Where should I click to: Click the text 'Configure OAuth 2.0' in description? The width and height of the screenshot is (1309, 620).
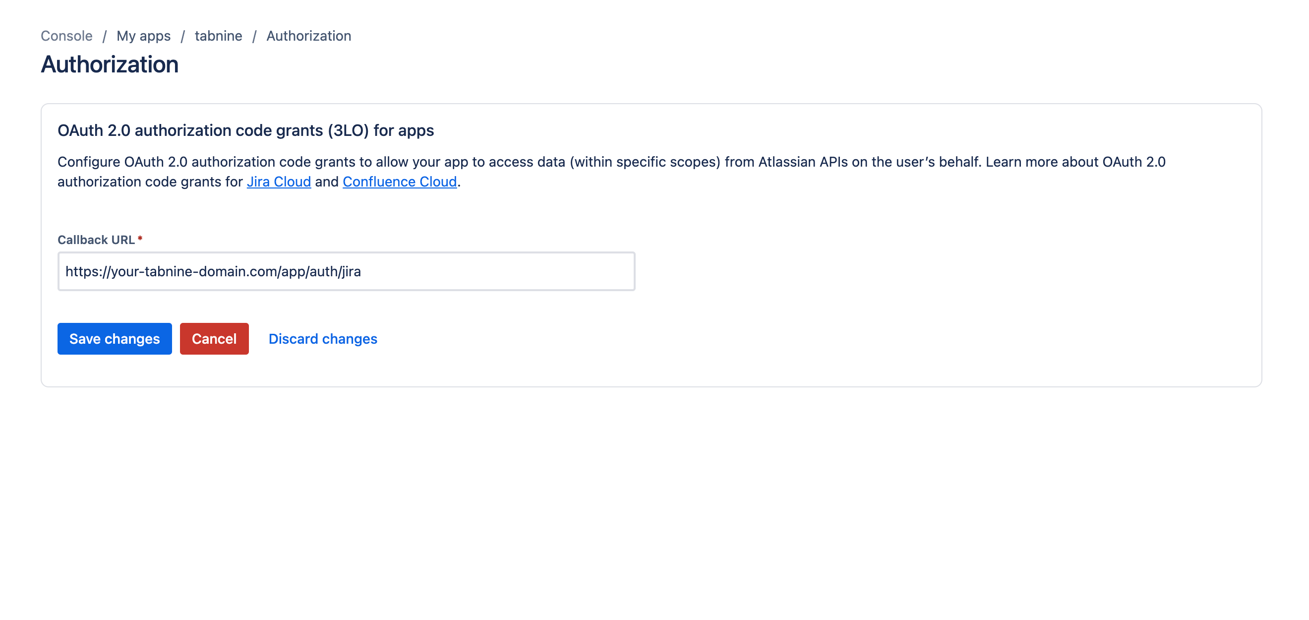coord(122,162)
